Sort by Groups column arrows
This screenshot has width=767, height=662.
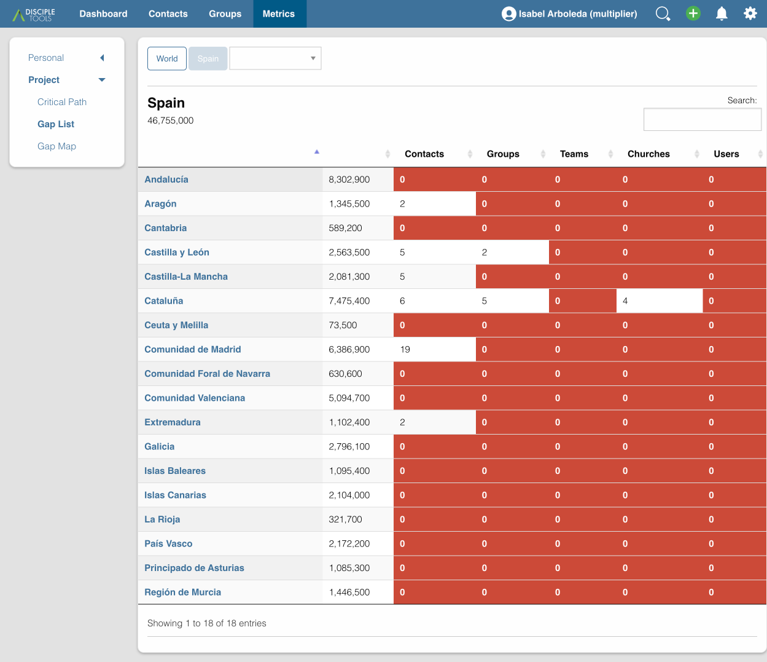coord(543,154)
